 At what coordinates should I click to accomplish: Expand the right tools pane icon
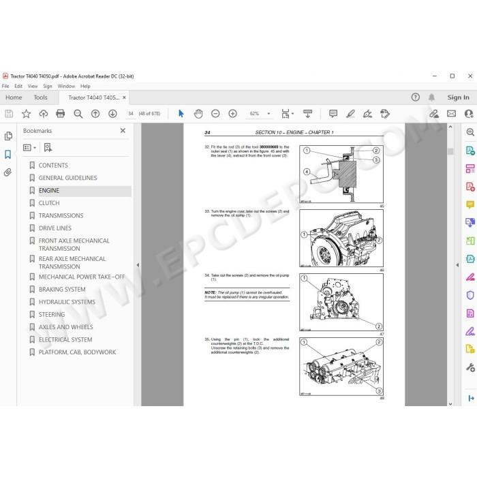471,398
